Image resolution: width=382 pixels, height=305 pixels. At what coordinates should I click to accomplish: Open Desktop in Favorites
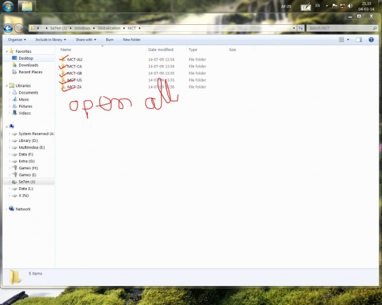[x=26, y=58]
